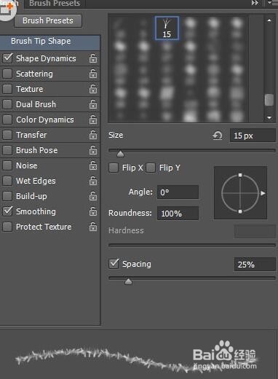Enable the Scattering checkbox
278x379 pixels.
(7, 74)
